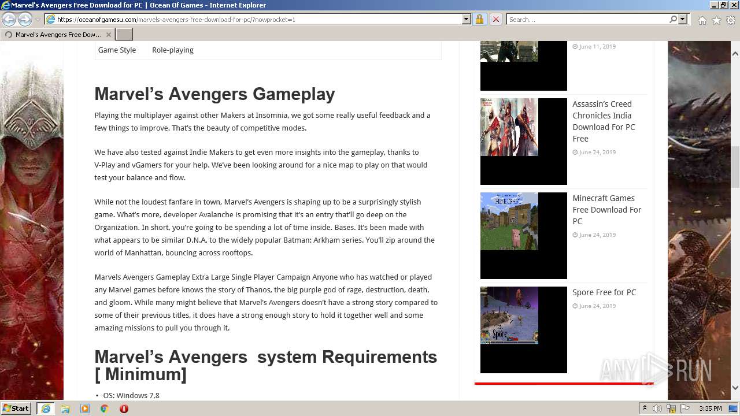
Task: Click the vertical scrollbar thumb
Action: pyautogui.click(x=735, y=168)
